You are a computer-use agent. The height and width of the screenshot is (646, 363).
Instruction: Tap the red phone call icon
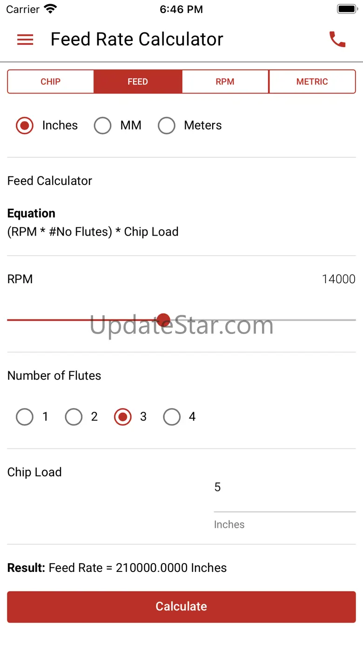[337, 40]
